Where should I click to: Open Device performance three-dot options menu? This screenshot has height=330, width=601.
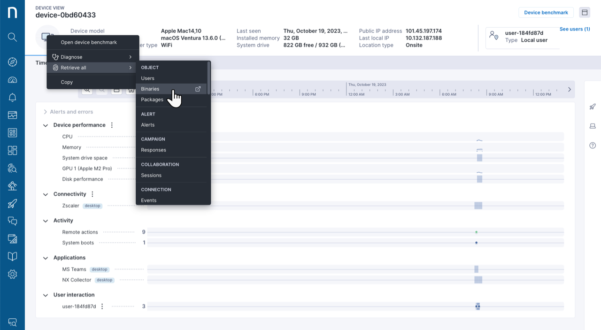tap(112, 125)
